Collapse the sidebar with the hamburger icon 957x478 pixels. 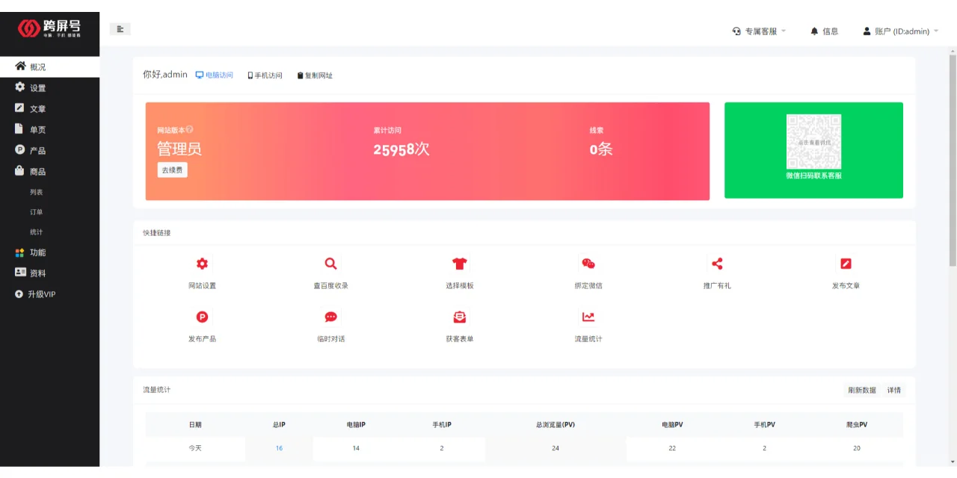[x=120, y=28]
